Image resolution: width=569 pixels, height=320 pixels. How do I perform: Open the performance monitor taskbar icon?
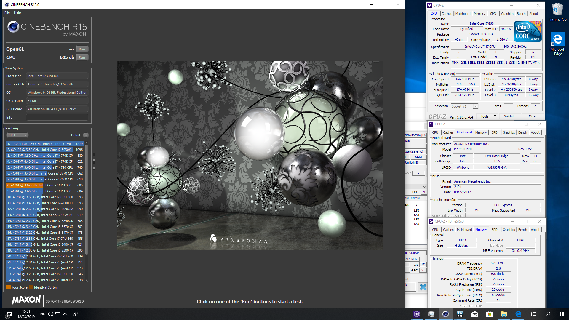coord(431,314)
